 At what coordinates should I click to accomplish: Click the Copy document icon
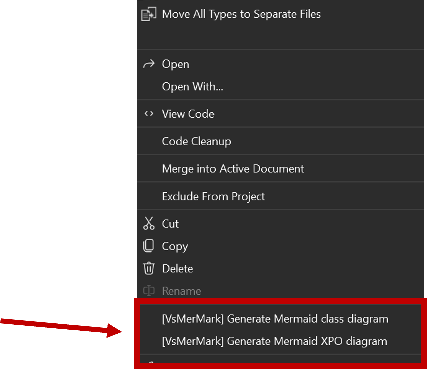coord(148,246)
